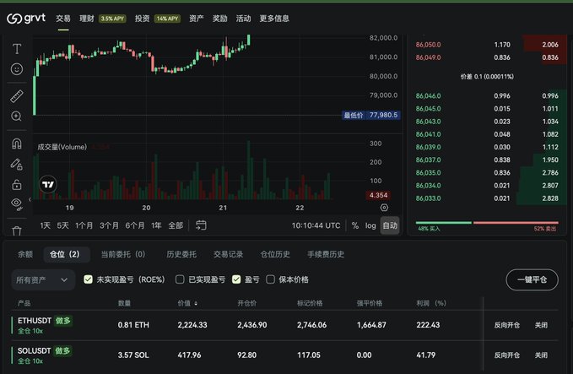Click the grvt logo
This screenshot has width=573, height=374.
pos(26,19)
